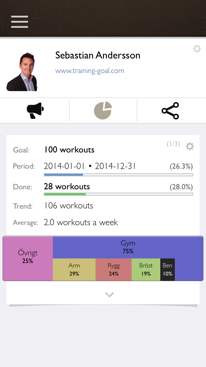Screen dimensions: 206x367
Task: Click the green done progress bar
Action: click(118, 194)
